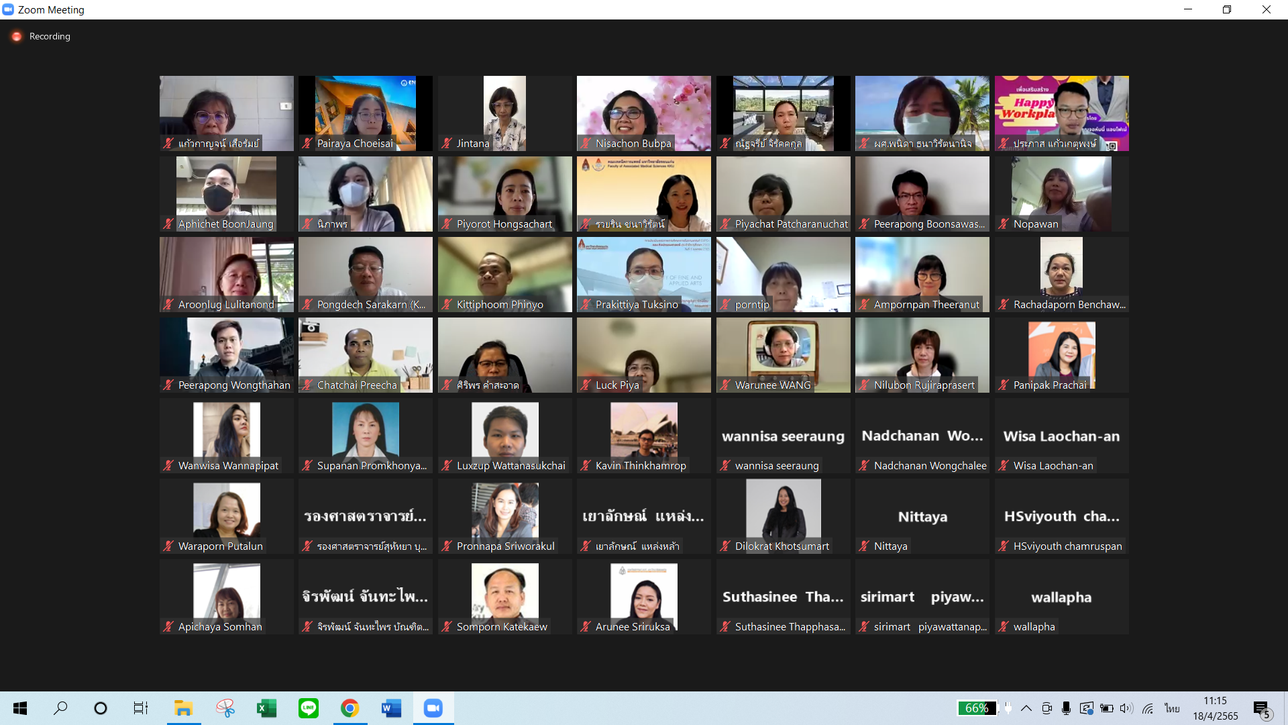Open Excel from the taskbar
The height and width of the screenshot is (725, 1288).
(x=267, y=708)
